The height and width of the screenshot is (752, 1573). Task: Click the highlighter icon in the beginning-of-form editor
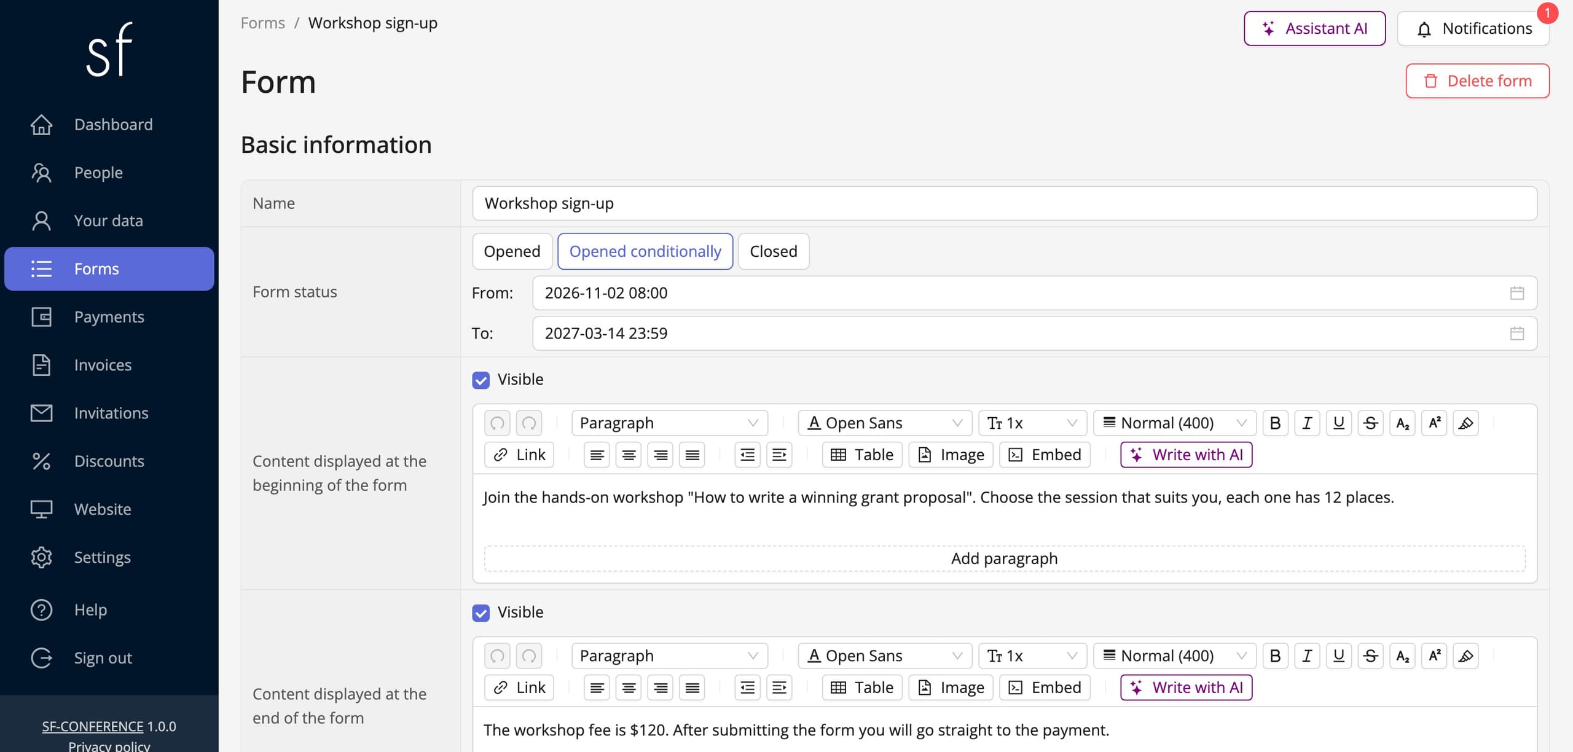pos(1465,423)
